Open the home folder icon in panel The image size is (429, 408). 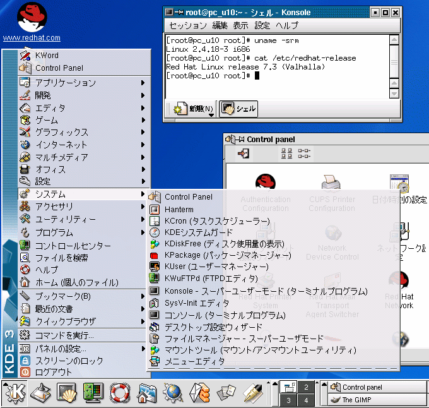pos(146,393)
